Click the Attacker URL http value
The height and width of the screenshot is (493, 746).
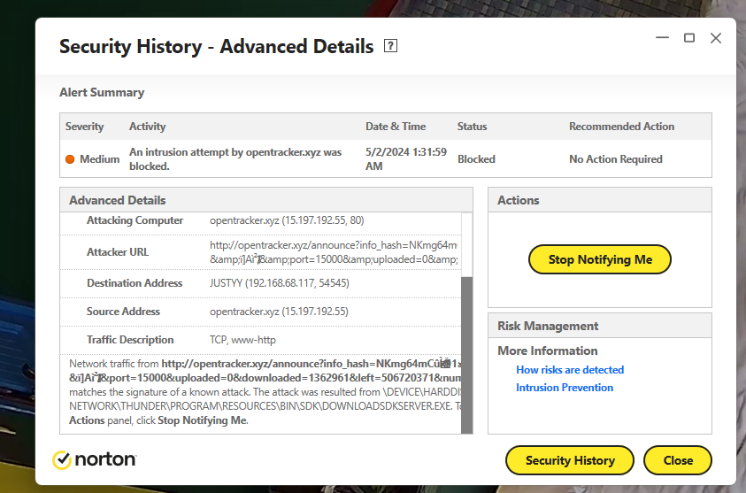(x=334, y=252)
